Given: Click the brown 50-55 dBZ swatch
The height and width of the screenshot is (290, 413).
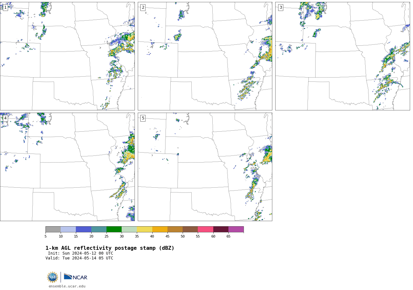Looking at the screenshot, I should pos(190,229).
